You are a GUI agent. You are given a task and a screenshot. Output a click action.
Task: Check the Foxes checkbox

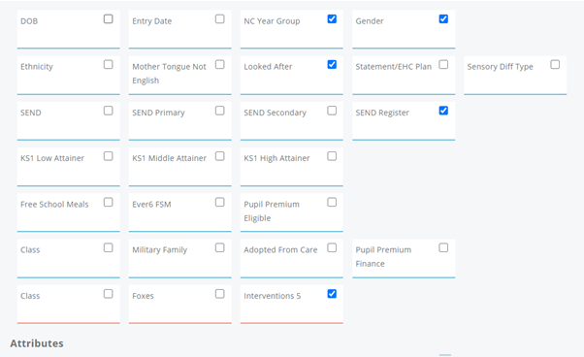[x=220, y=294]
